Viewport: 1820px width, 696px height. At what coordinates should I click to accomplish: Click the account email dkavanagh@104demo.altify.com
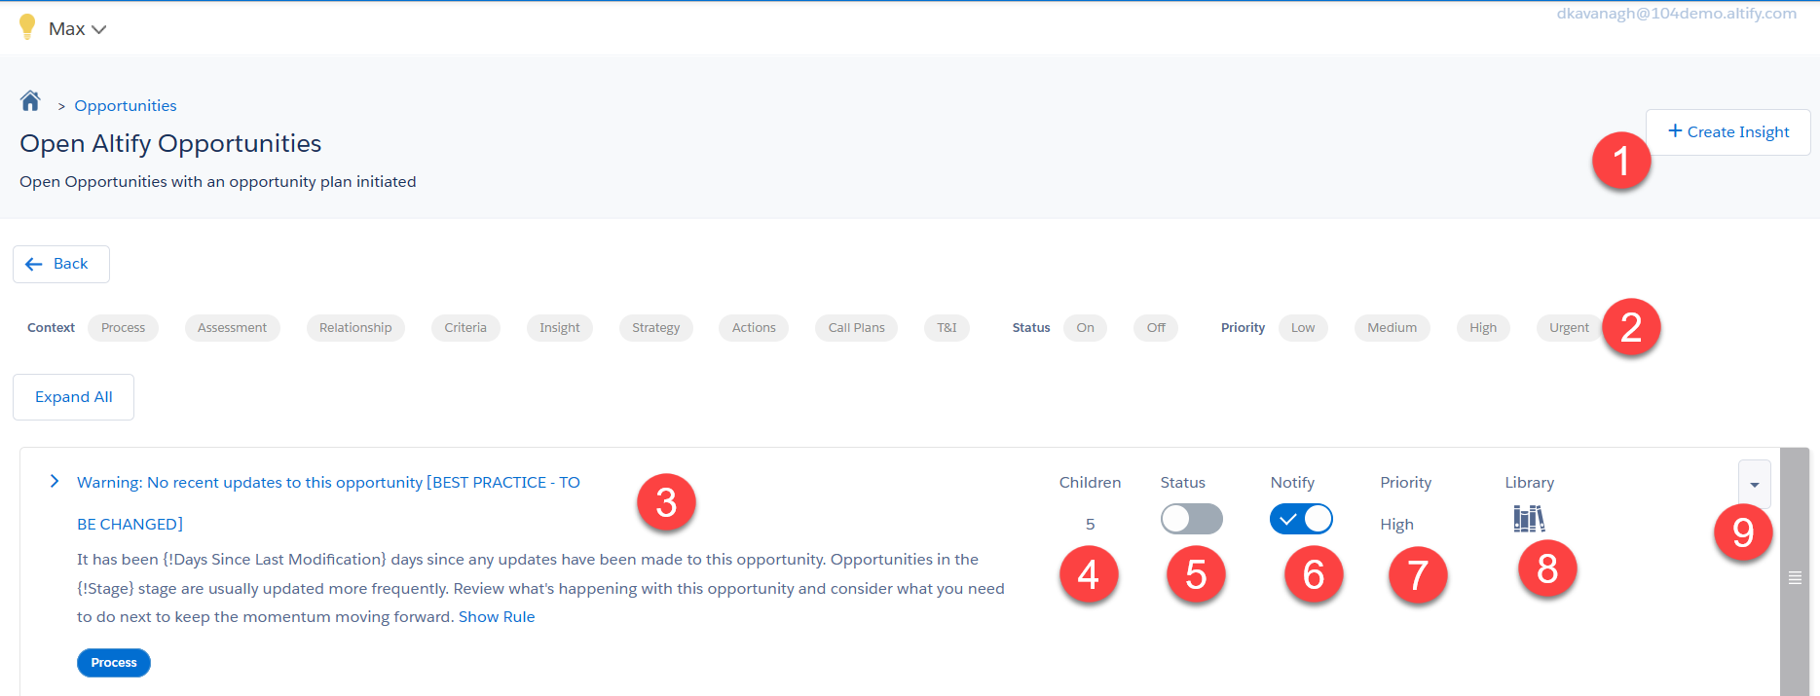coord(1676,14)
